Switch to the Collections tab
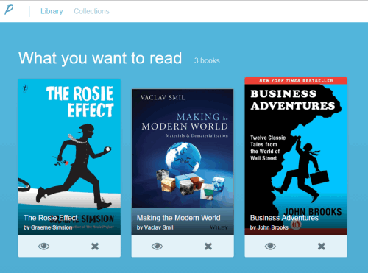 click(x=91, y=11)
